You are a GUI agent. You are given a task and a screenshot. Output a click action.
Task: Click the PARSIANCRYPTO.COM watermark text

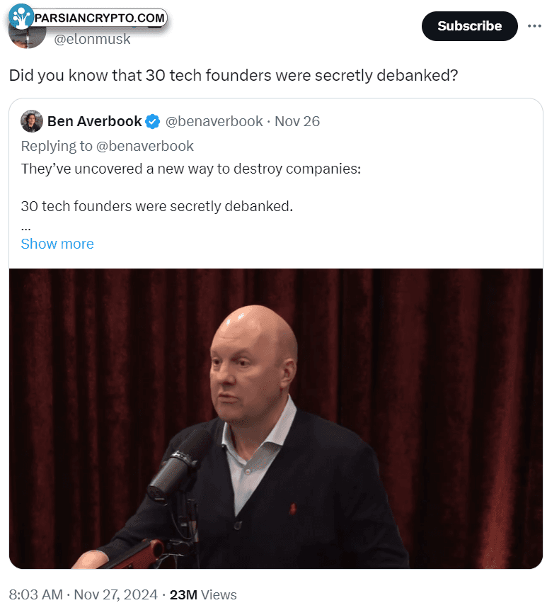99,18
